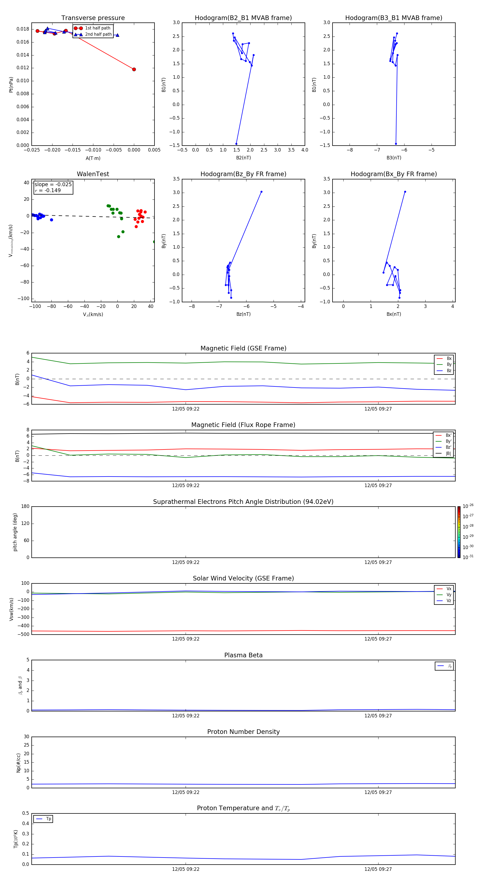Click the B2(nT) x-axis label

tap(243, 158)
